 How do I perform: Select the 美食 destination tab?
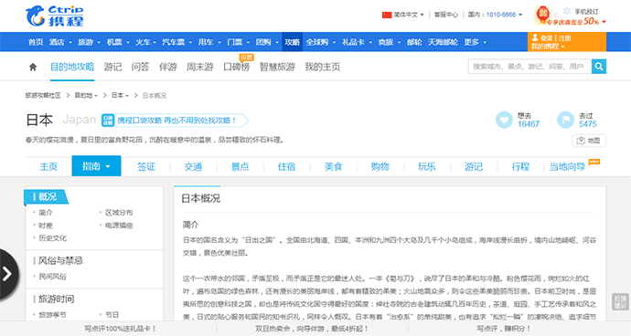(333, 166)
